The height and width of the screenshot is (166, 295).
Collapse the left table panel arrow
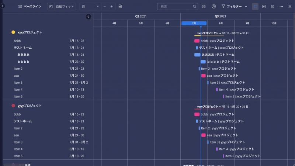point(88,17)
